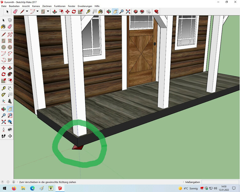Select the Paint Bucket tool
This screenshot has width=240, height=192.
[100, 12]
